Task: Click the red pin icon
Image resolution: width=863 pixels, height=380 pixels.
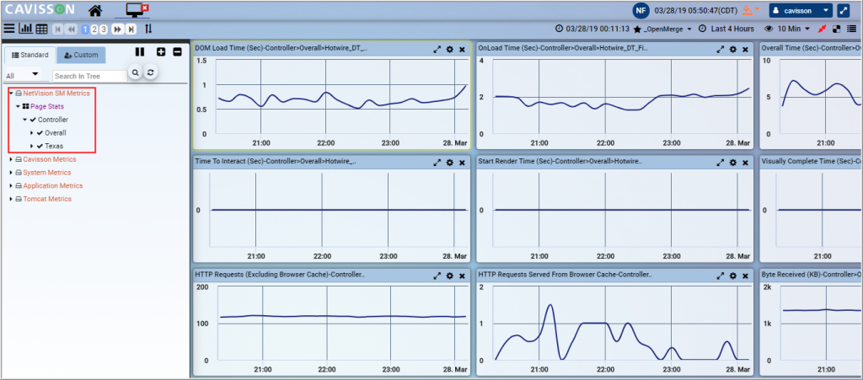Action: (824, 29)
